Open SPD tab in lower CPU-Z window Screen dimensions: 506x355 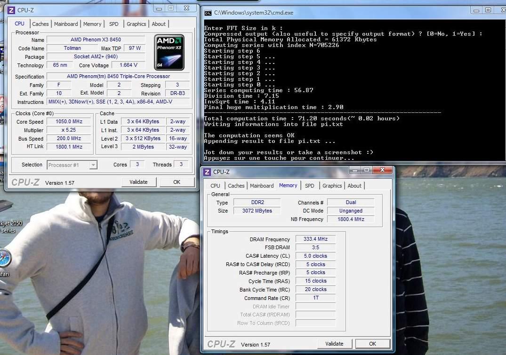click(309, 186)
